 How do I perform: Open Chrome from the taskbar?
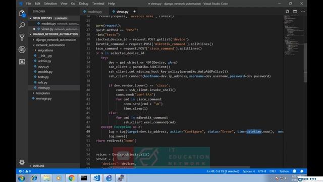pos(72,178)
